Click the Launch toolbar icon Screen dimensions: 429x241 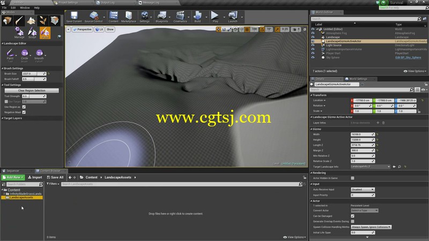[233, 17]
